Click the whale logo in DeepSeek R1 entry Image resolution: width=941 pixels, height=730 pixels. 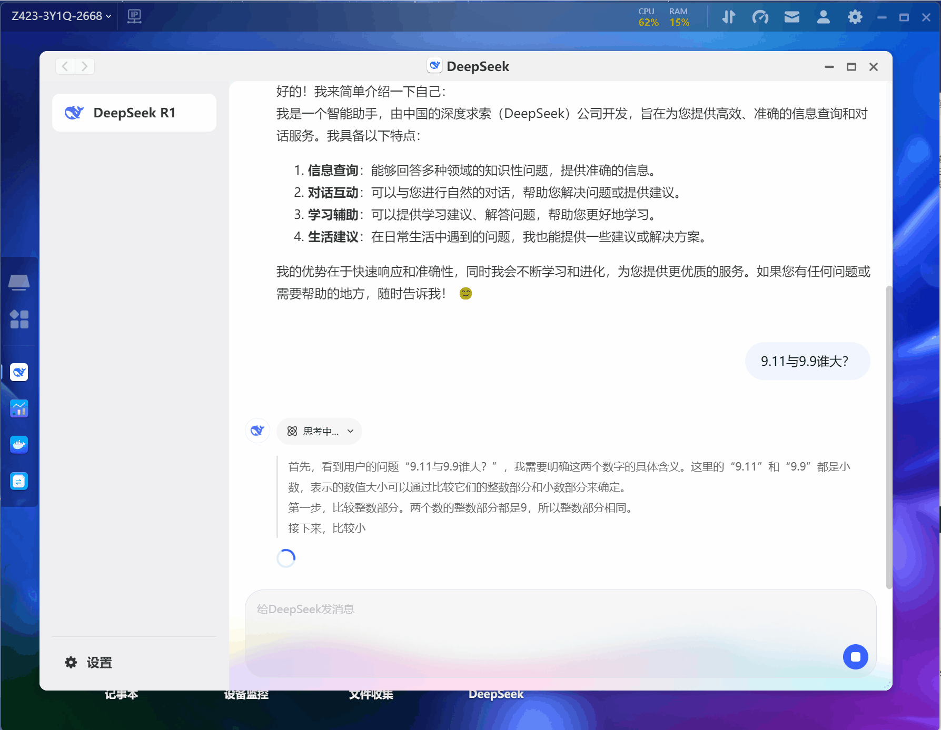pos(74,113)
